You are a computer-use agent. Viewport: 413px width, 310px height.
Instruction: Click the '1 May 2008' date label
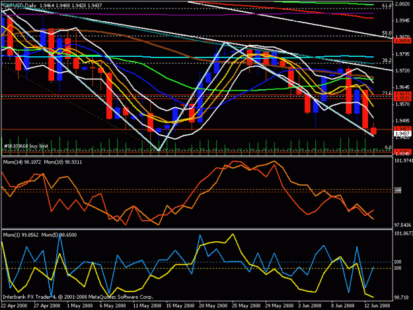point(80,306)
